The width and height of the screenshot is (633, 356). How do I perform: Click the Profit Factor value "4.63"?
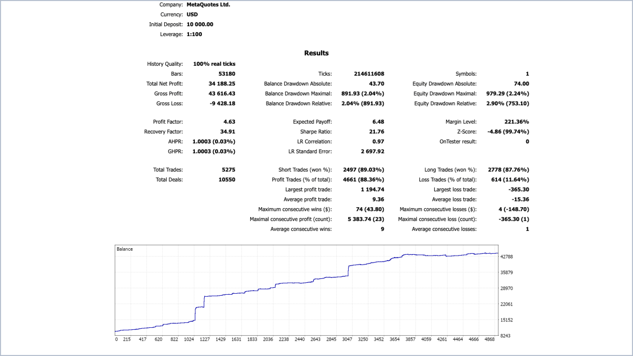coord(229,122)
